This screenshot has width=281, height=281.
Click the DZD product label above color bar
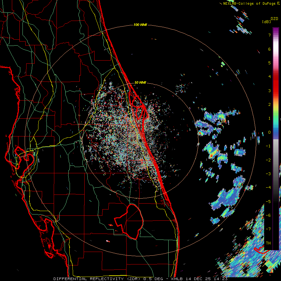pos(274,18)
